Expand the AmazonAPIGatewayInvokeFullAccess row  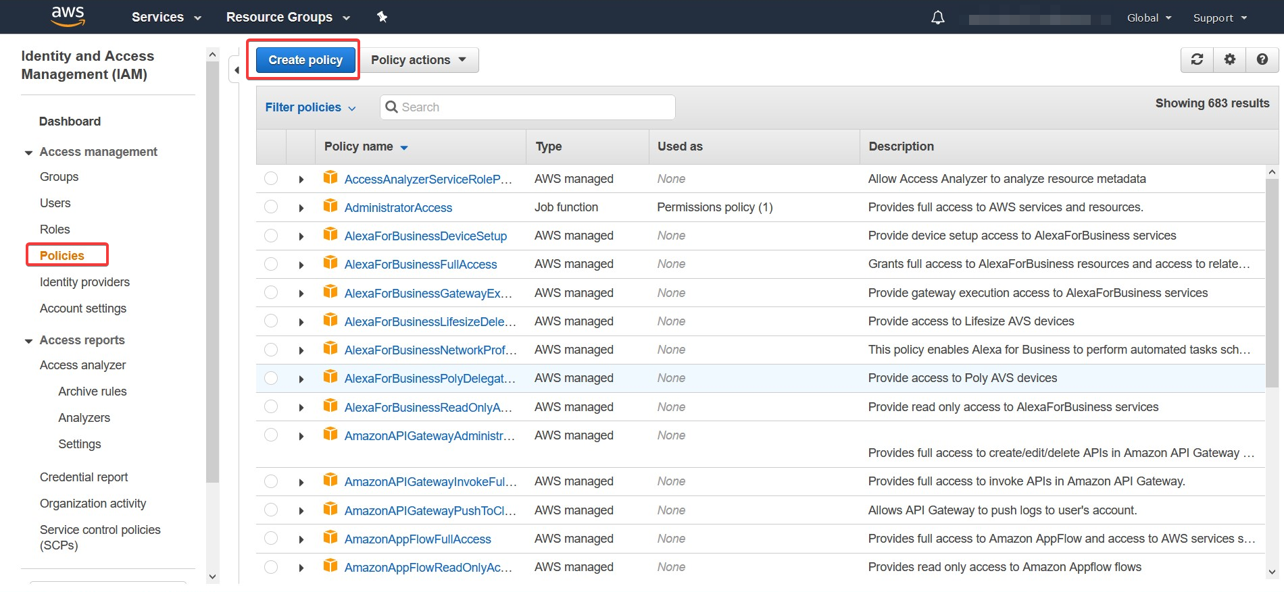(x=301, y=482)
